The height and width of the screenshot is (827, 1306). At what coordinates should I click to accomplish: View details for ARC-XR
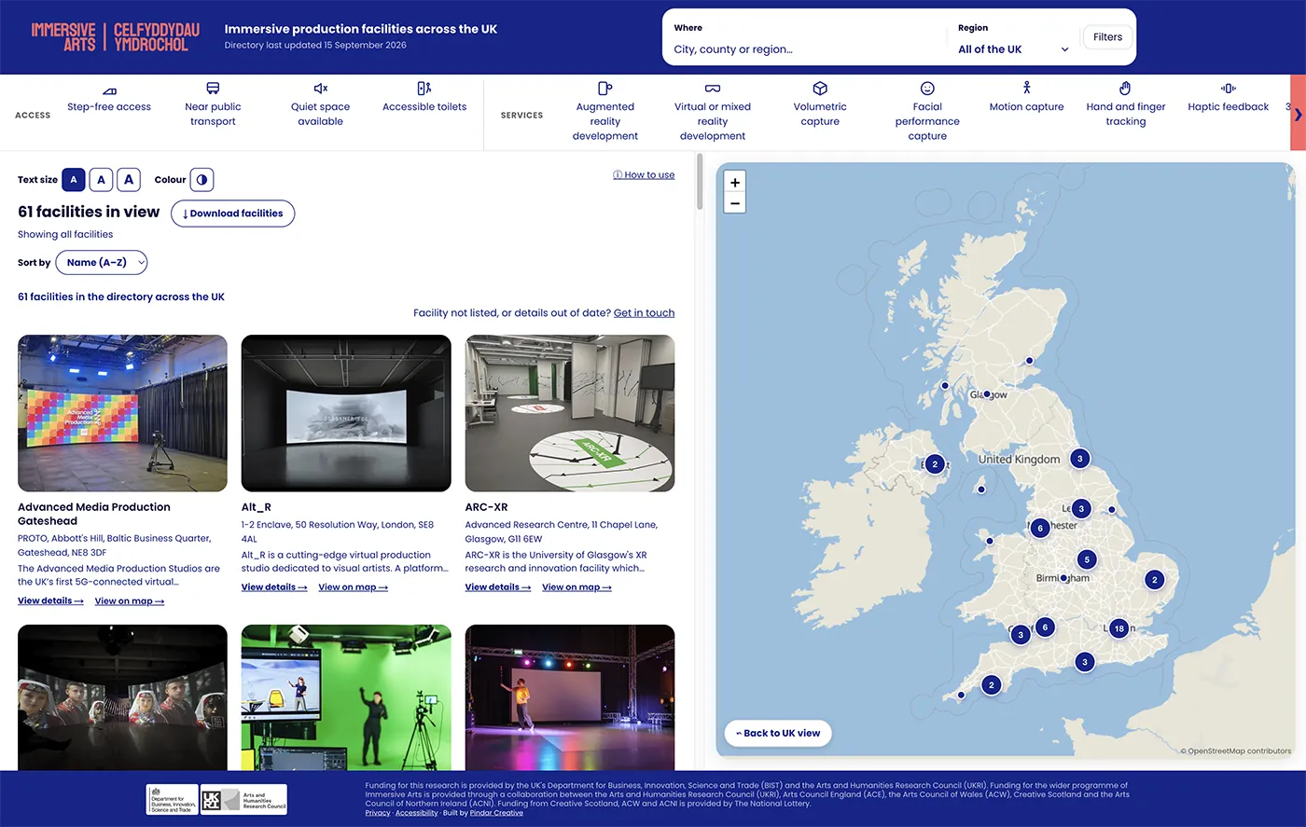point(498,587)
